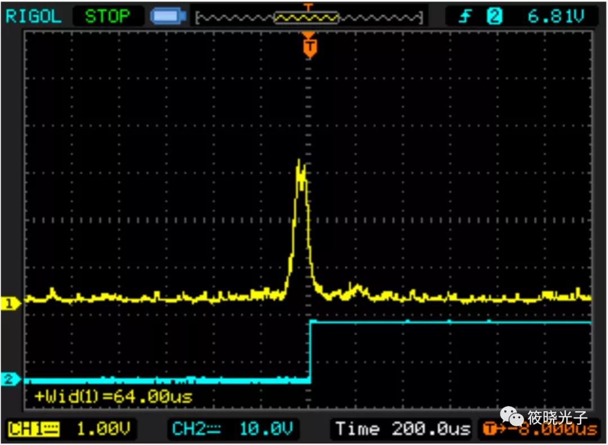This screenshot has height=445, width=608.
Task: Click the cyan channel 2 ground marker
Action: click(10, 380)
